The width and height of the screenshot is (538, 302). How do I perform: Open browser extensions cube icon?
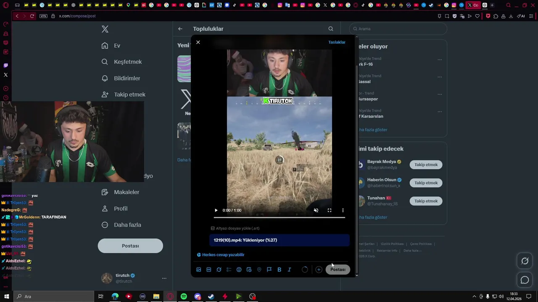click(x=496, y=16)
